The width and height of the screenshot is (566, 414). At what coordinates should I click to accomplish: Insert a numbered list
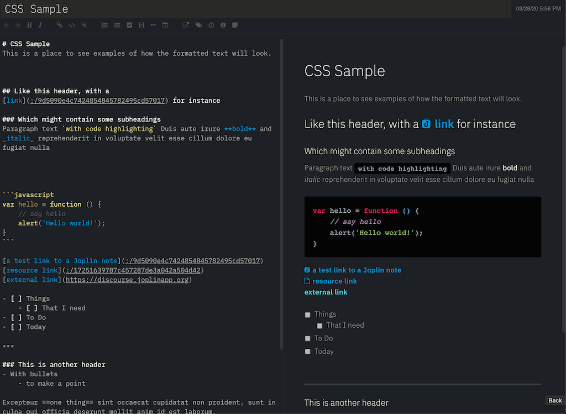tap(104, 25)
